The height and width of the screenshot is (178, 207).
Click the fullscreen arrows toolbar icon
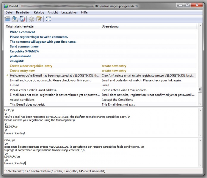coord(48,19)
